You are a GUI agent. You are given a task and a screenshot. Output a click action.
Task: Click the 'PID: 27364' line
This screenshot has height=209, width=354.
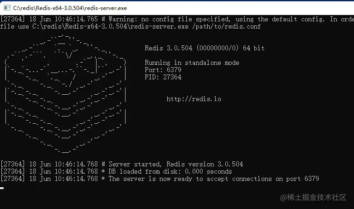tap(163, 77)
